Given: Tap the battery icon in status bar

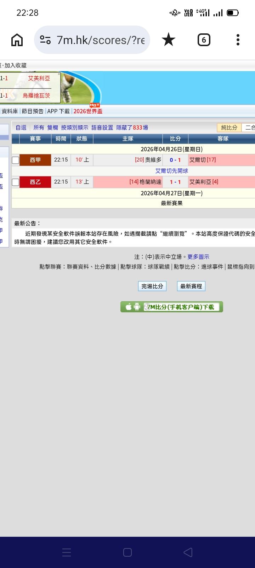Looking at the screenshot, I should 233,13.
